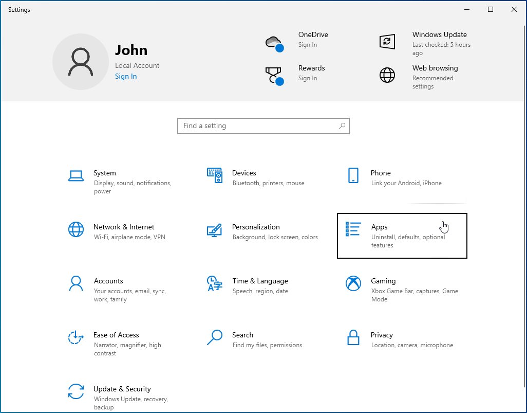Screen dimensions: 527x413
Task: Click the Devices keyboard icon
Action: point(215,176)
